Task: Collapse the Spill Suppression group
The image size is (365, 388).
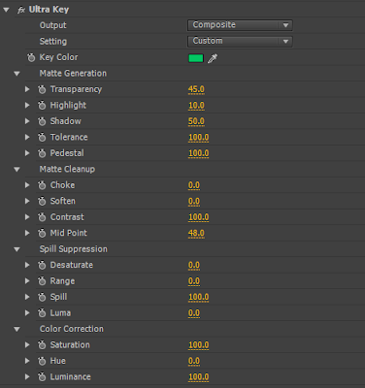Action: point(17,249)
